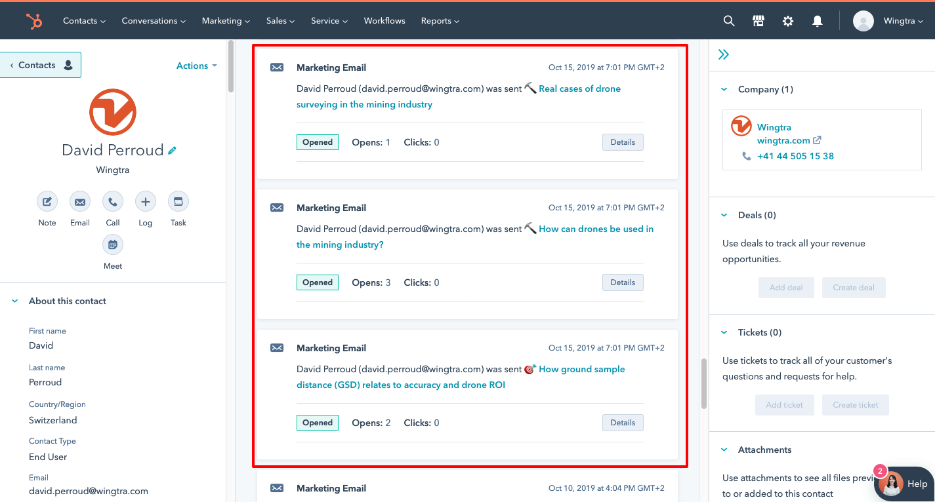Collapse the About this contact section
This screenshot has width=935, height=502.
tap(15, 301)
